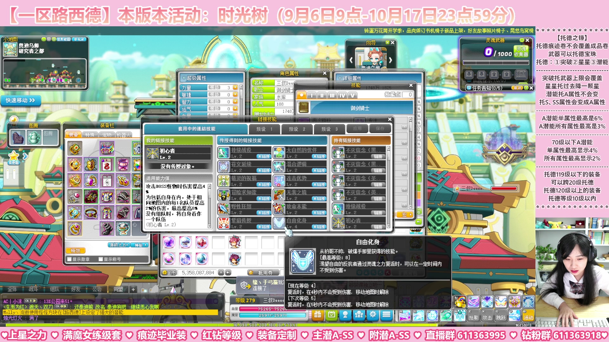Click the 力量 orange upgrade arrow icon
This screenshot has height=342, width=609.
coord(235,87)
